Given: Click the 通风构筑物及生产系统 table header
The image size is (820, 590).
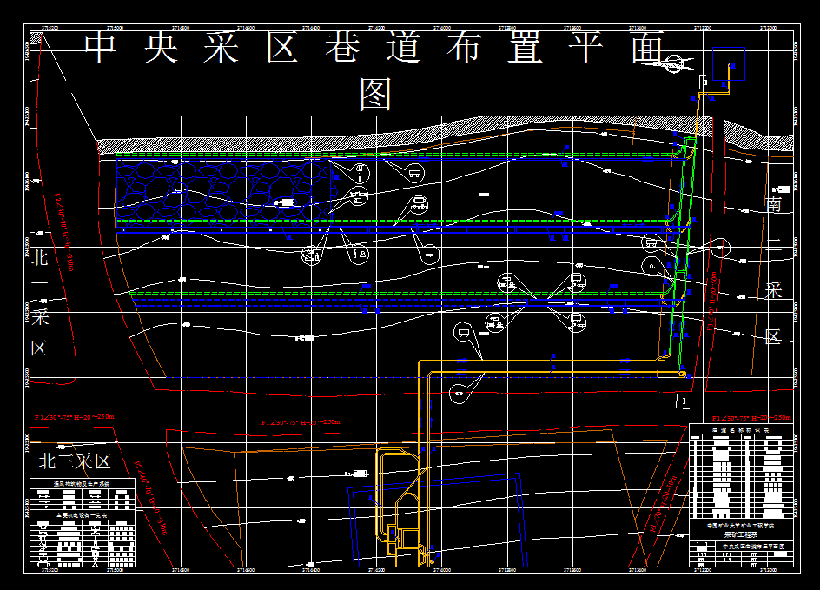Looking at the screenshot, I should click(x=83, y=484).
